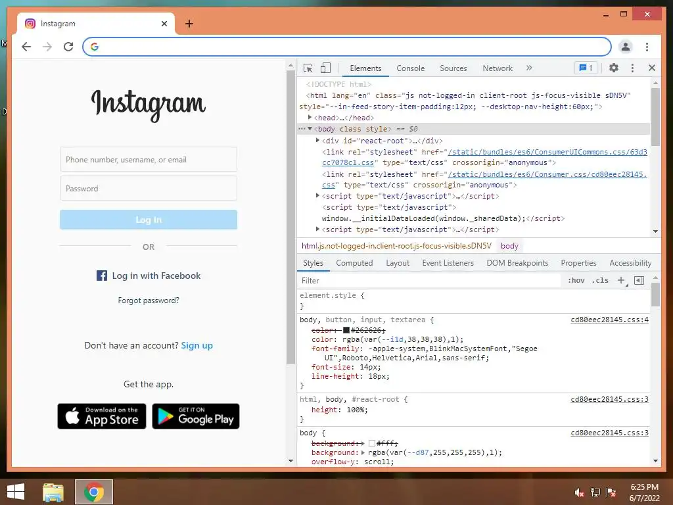Open the Chrome profile avatar
The height and width of the screenshot is (505, 673).
pos(626,47)
